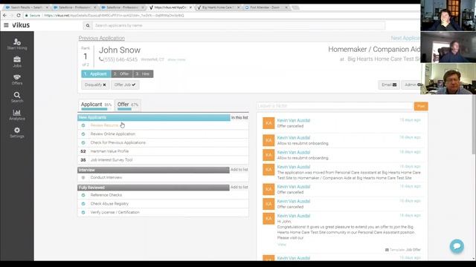The image size is (476, 267).
Task: Click the Conduct Interview item text
Action: click(106, 177)
